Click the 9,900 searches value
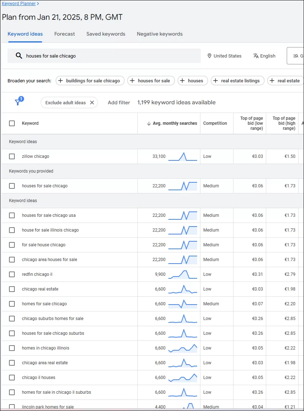 160,274
